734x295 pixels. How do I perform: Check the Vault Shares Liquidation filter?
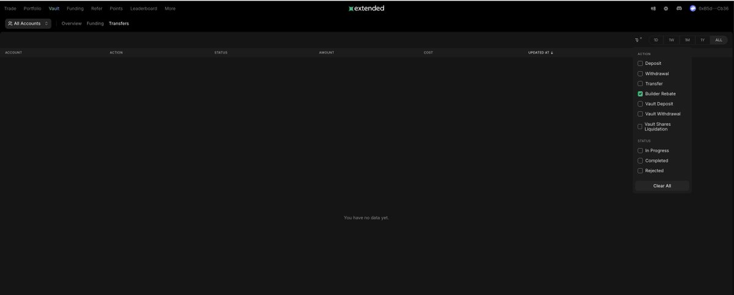640,127
